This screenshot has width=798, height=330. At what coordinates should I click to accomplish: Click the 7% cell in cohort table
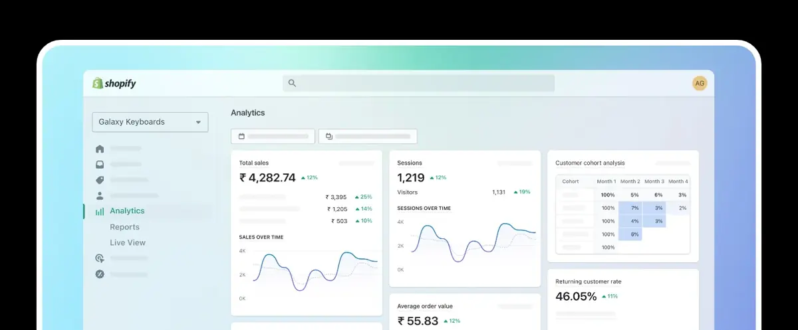coord(630,208)
